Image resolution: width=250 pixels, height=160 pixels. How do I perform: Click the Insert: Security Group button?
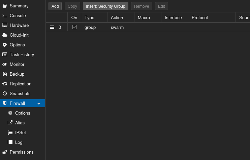pyautogui.click(x=105, y=6)
